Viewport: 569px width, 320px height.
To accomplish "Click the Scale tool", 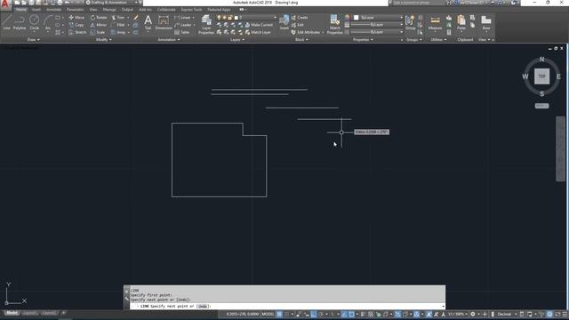I will click(98, 32).
